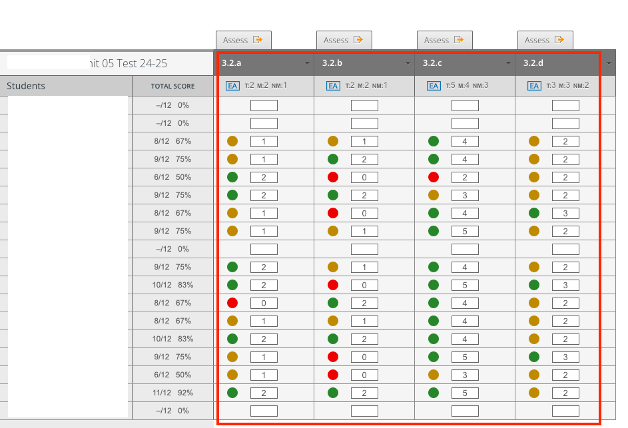This screenshot has width=628, height=428.
Task: Click the EA icon under 3.2.b
Action: pyautogui.click(x=334, y=85)
